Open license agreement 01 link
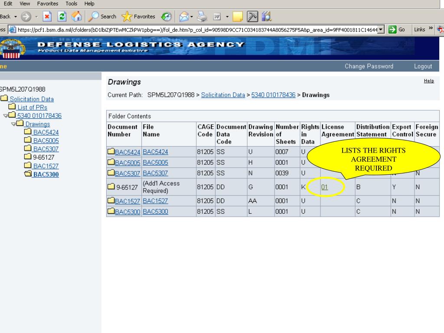The image size is (444, 333). point(324,187)
